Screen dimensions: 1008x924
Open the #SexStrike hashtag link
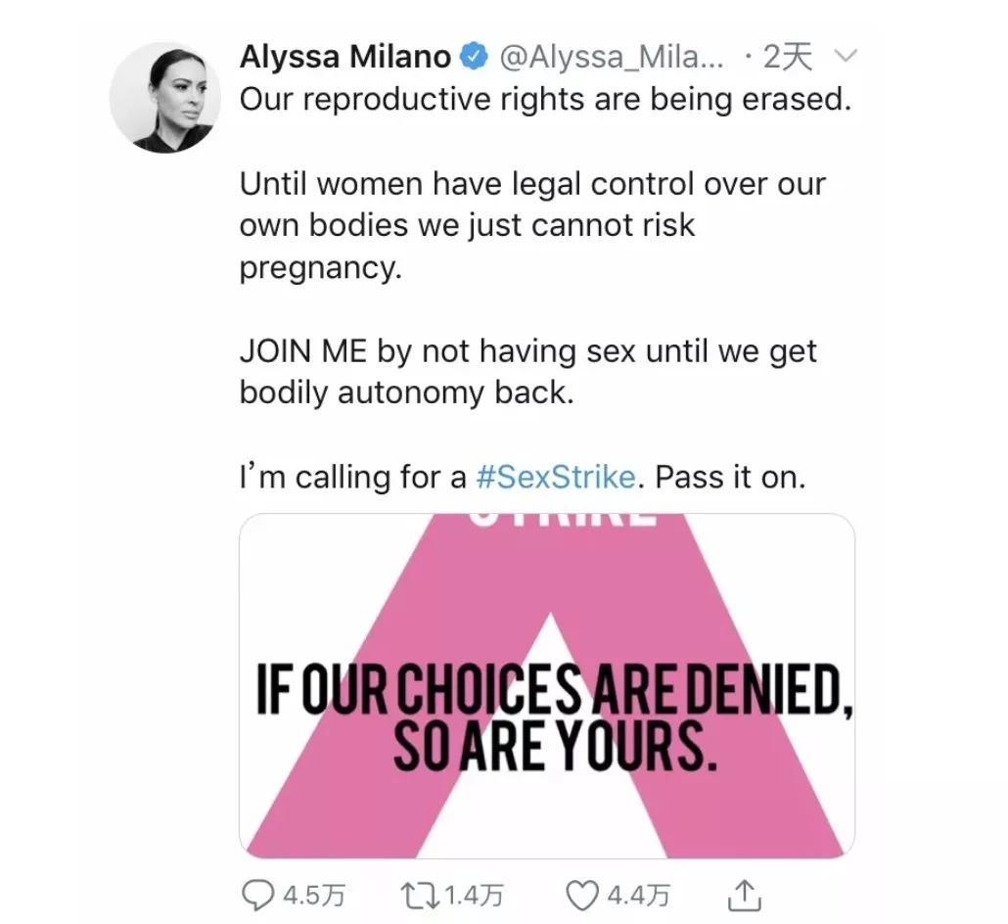coord(556,478)
